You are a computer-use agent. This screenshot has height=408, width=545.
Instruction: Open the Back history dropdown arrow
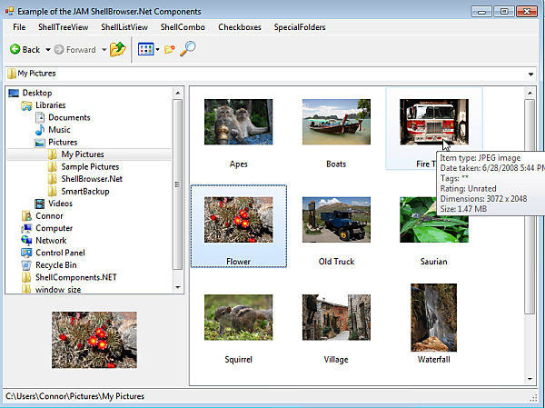pos(48,50)
